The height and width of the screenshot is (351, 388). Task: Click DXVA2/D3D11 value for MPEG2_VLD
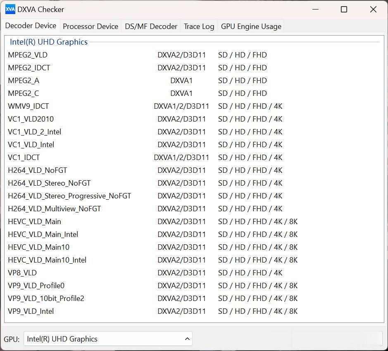coord(181,55)
